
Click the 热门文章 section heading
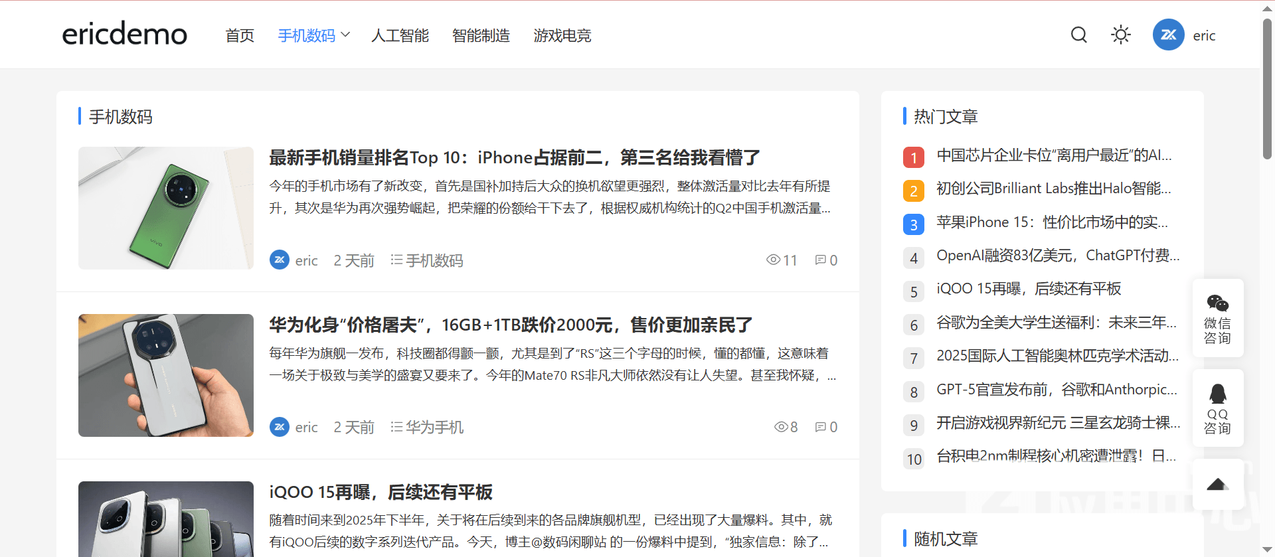(x=946, y=116)
